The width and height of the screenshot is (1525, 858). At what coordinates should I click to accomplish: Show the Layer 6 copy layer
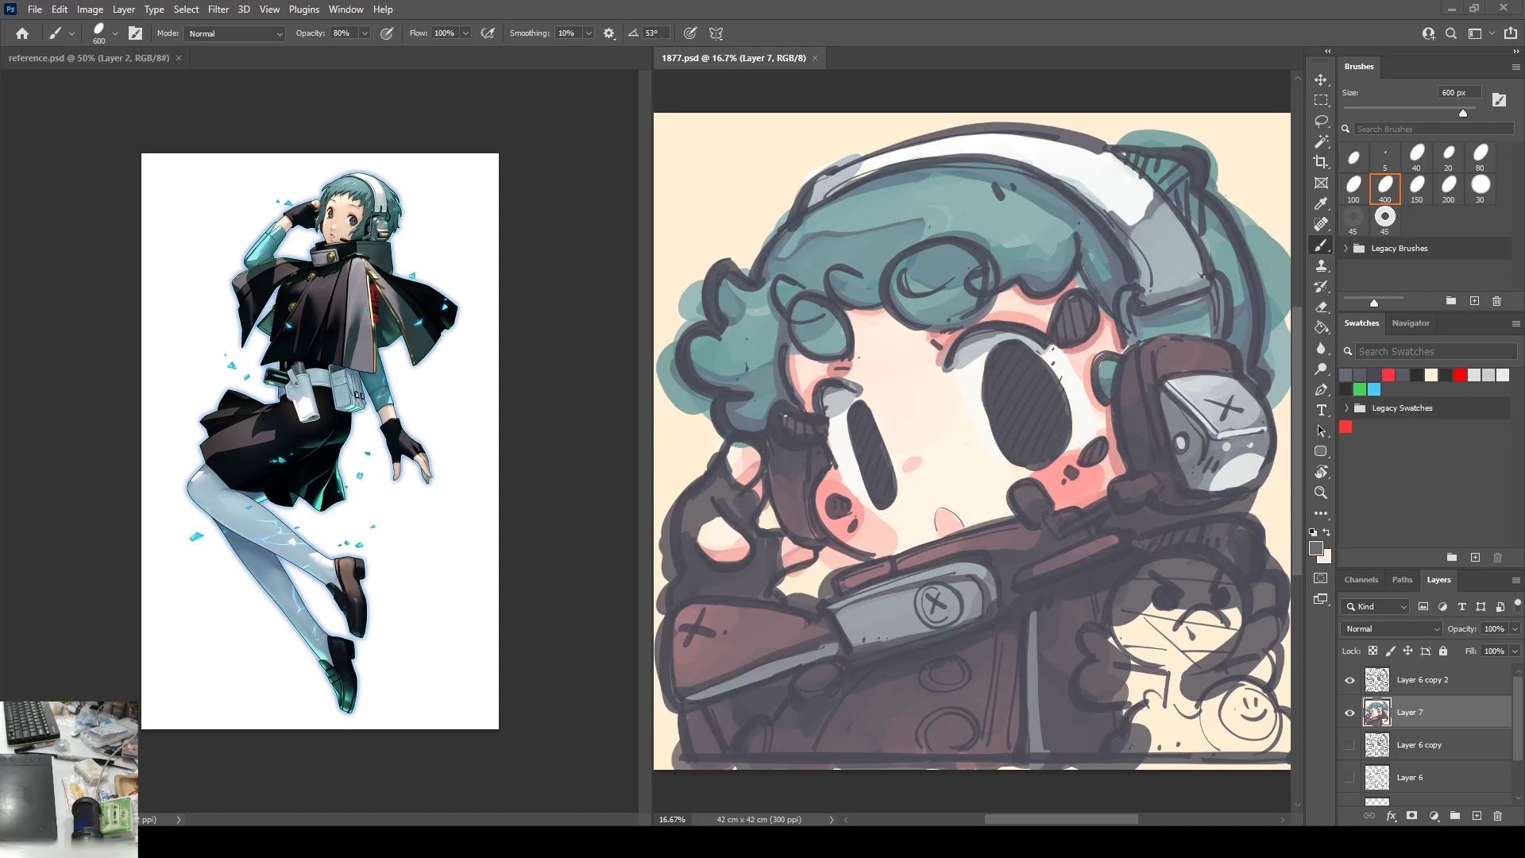(x=1349, y=745)
